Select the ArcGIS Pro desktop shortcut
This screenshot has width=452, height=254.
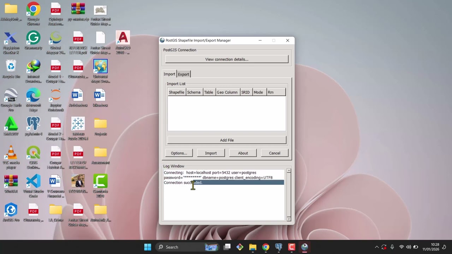coord(11,213)
